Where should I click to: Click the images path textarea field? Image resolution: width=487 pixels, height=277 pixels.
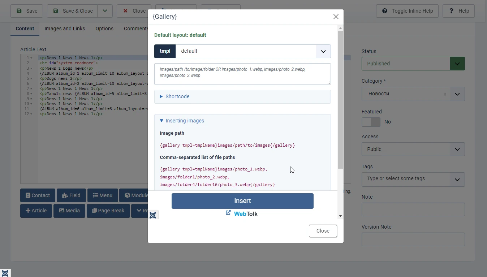point(242,74)
